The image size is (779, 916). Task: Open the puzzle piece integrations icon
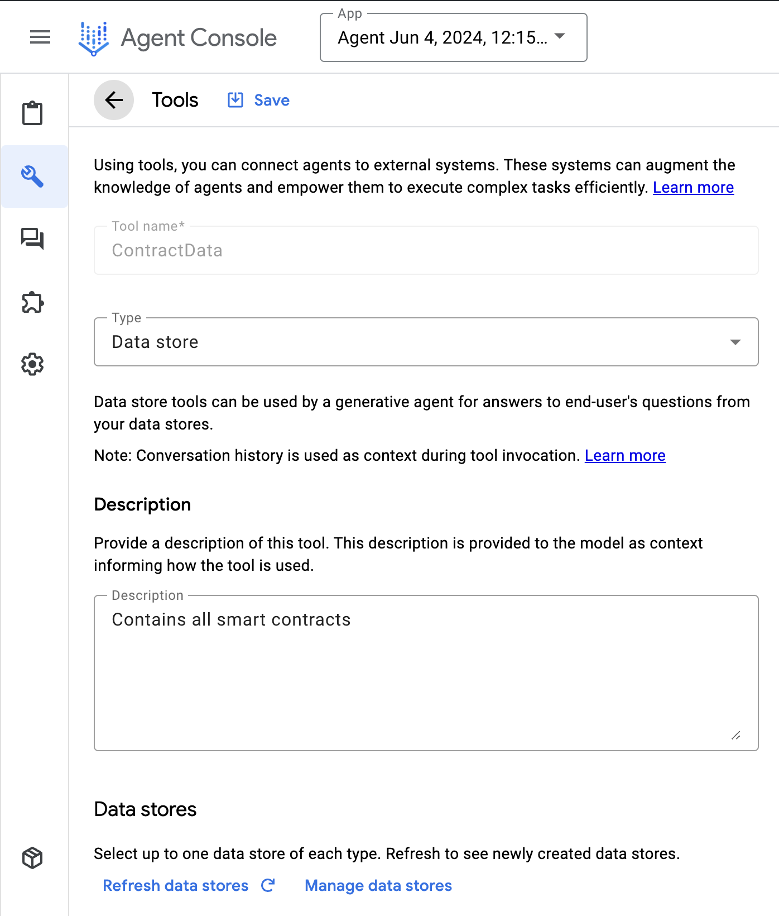click(32, 302)
